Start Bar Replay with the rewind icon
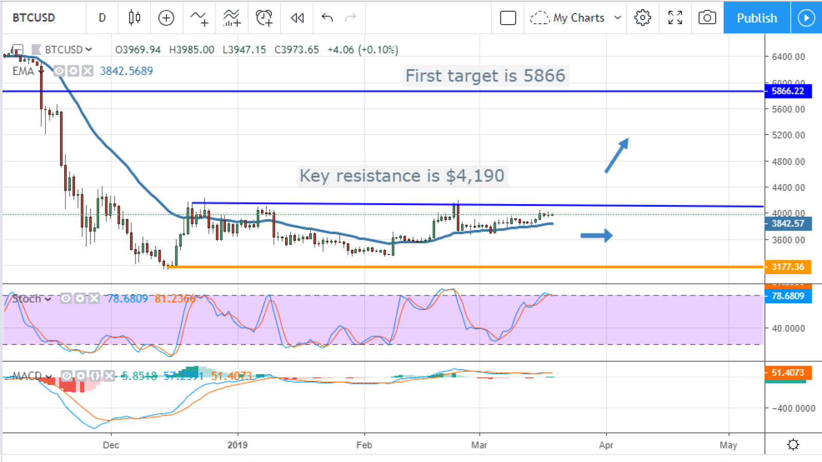Viewport: 822px width, 462px height. tap(297, 18)
